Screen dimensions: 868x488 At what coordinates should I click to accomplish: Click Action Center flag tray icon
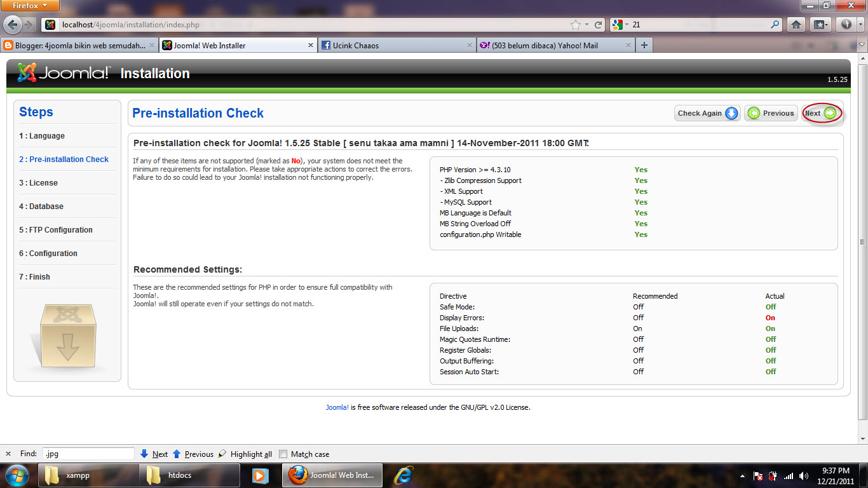(757, 476)
